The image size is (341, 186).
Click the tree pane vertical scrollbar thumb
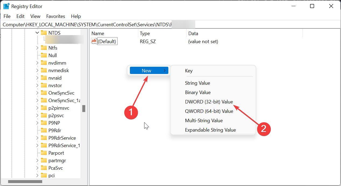(x=84, y=108)
